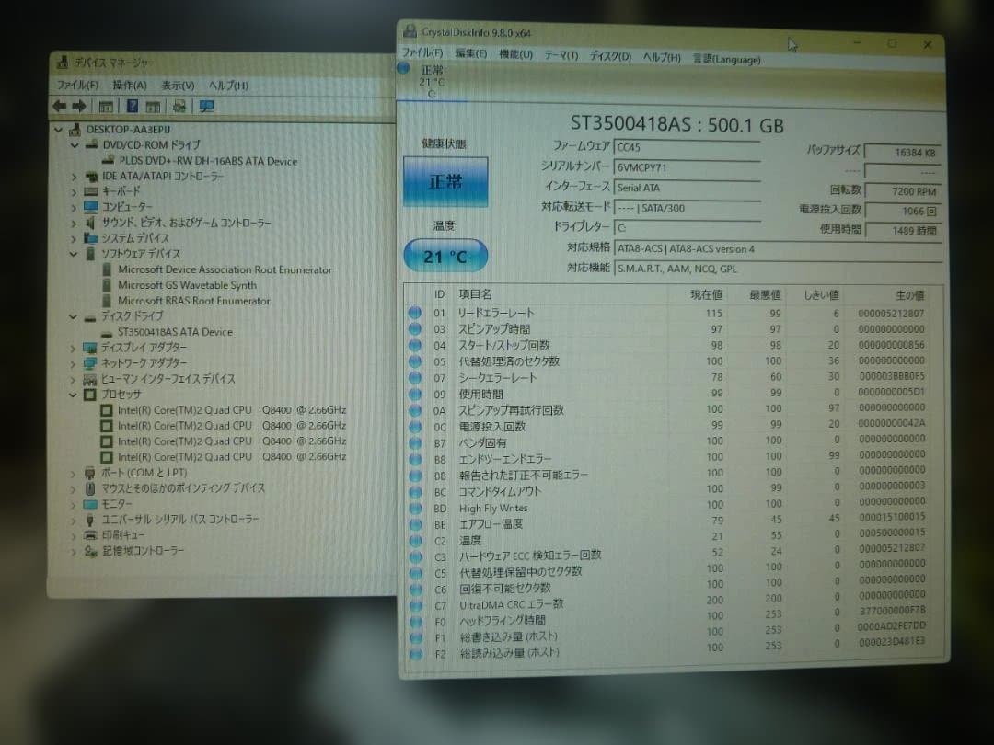Open ファイル(F) menu in CrystalDiskInfo
Viewport: 994px width, 745px height.
point(422,53)
